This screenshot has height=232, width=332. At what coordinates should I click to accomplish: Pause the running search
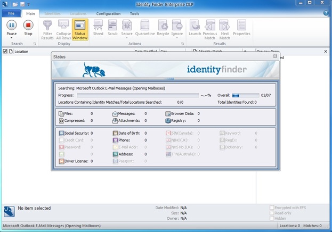[x=11, y=28]
